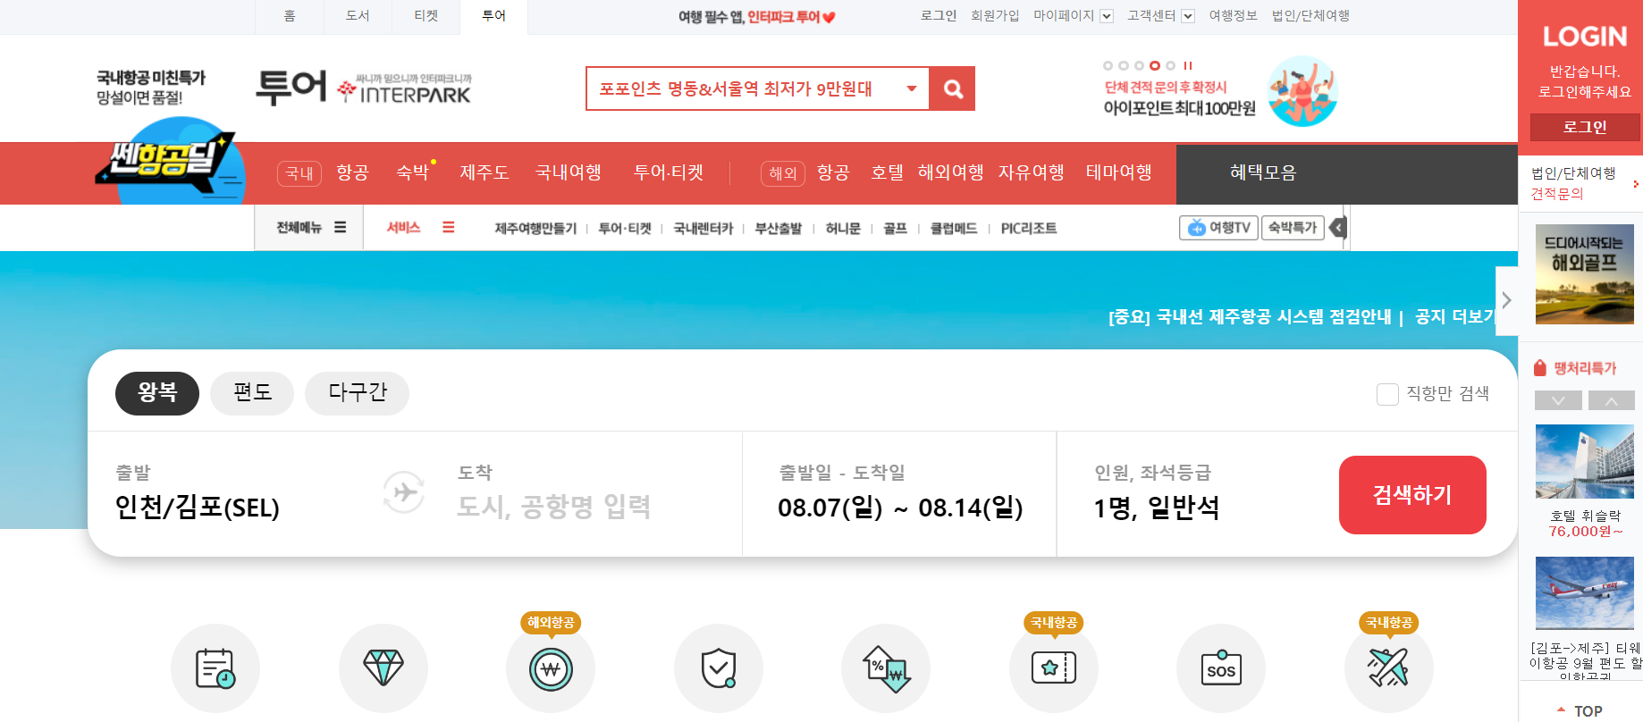Click the hamburger icon next to 전체메뉴
Viewport: 1643px width, 722px height.
(x=340, y=228)
